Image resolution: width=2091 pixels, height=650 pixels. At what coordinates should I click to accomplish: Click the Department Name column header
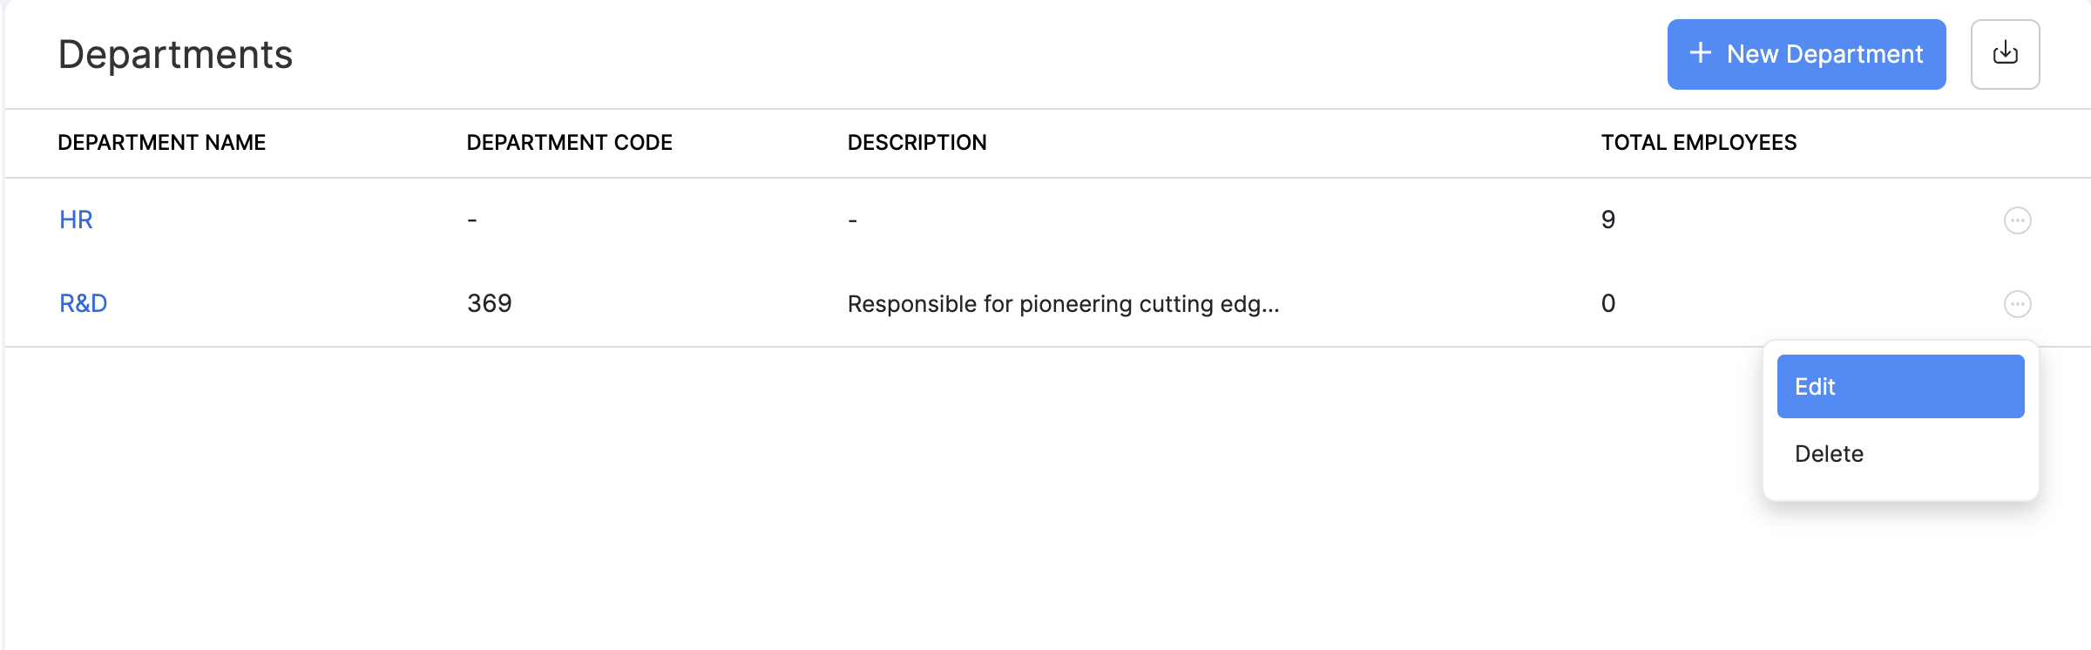coord(162,143)
